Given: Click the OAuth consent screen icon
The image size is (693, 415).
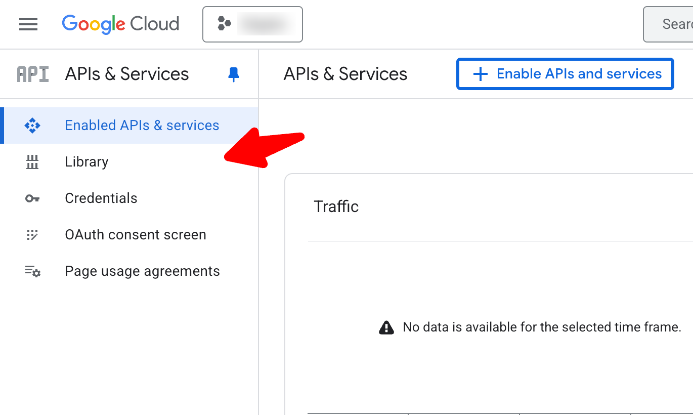Looking at the screenshot, I should point(32,235).
